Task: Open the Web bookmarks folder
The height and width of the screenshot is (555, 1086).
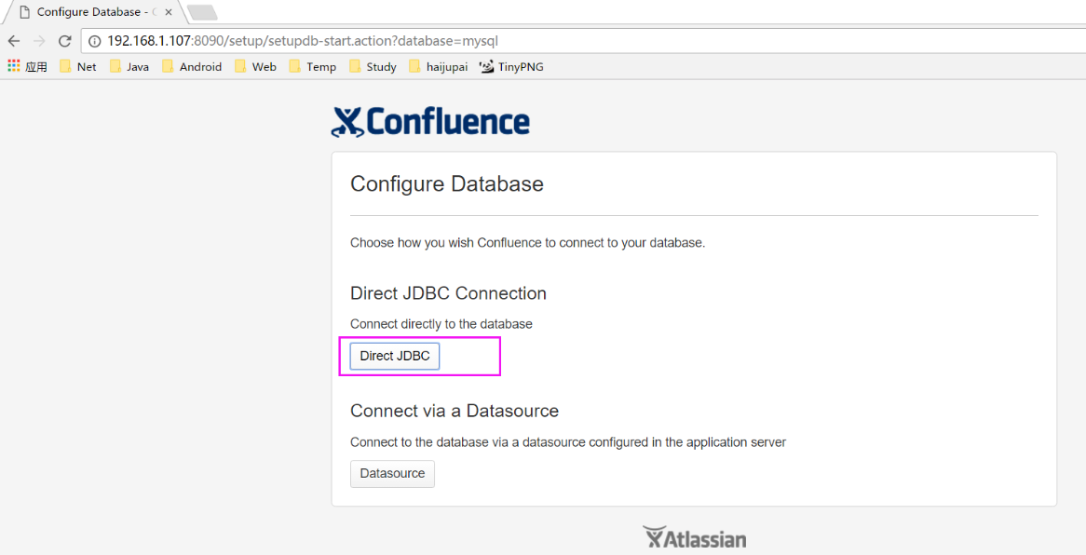Action: click(x=255, y=66)
